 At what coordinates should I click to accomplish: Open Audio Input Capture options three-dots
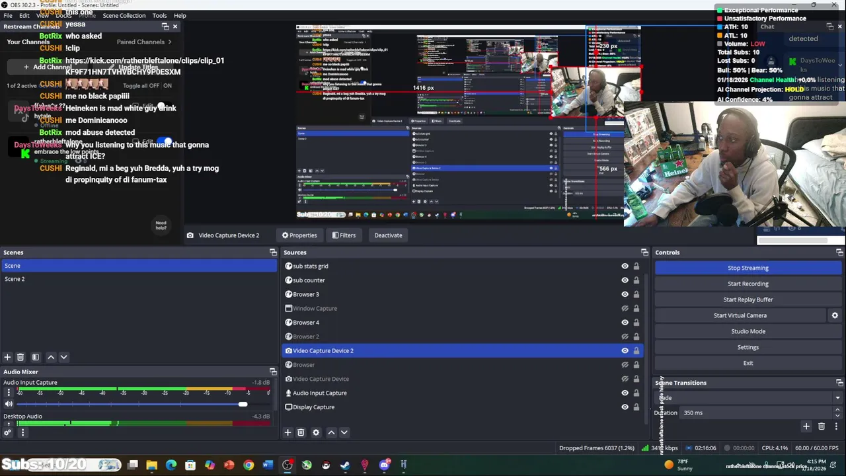coord(9,392)
